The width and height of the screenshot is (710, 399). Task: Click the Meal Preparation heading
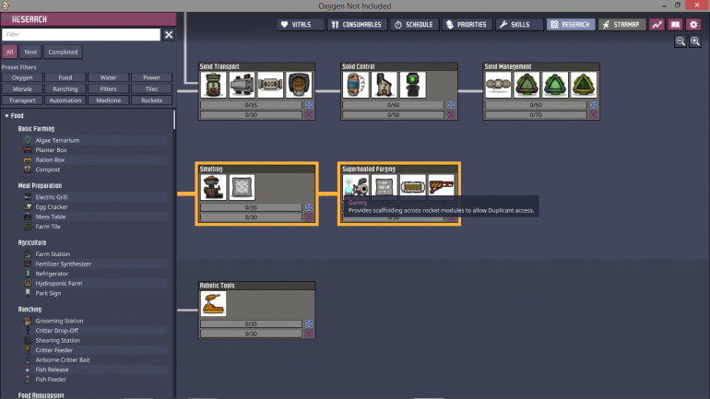[x=40, y=185]
